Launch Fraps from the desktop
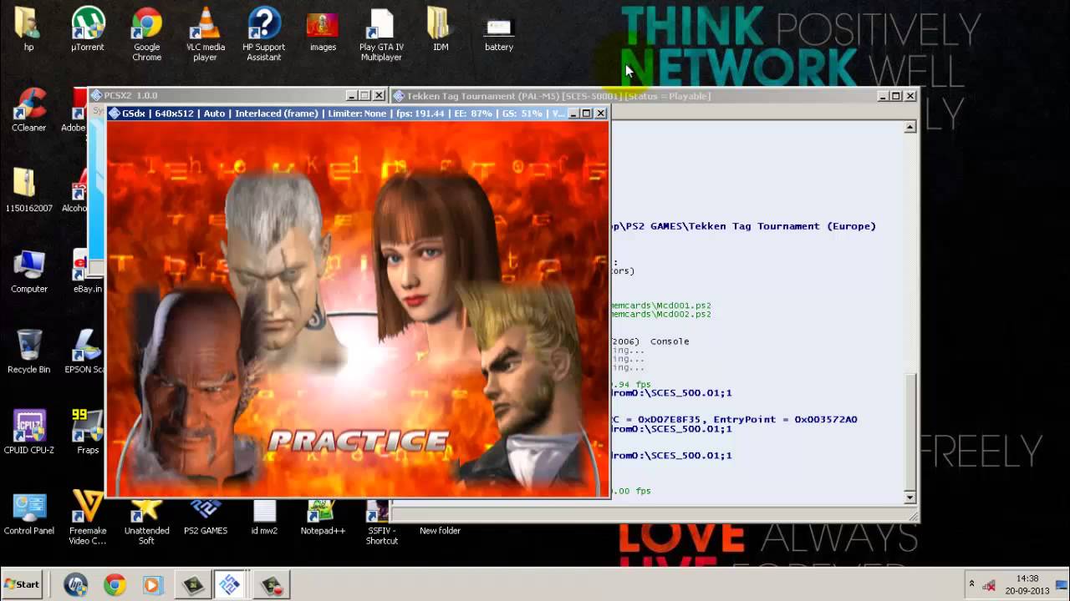Viewport: 1070px width, 601px height. coord(88,432)
